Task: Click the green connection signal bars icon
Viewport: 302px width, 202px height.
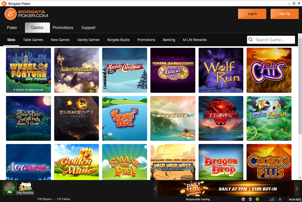Action: click(271, 199)
